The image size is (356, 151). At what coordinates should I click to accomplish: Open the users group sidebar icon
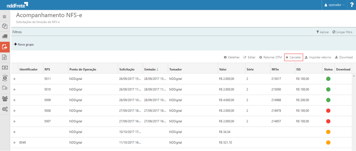click(5, 99)
